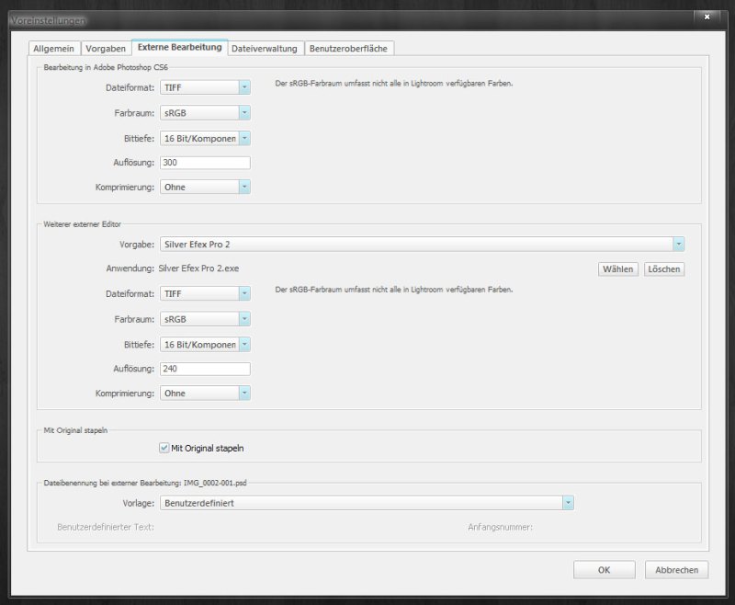The image size is (735, 605).
Task: Confirm preferences with the OK button
Action: pos(604,570)
